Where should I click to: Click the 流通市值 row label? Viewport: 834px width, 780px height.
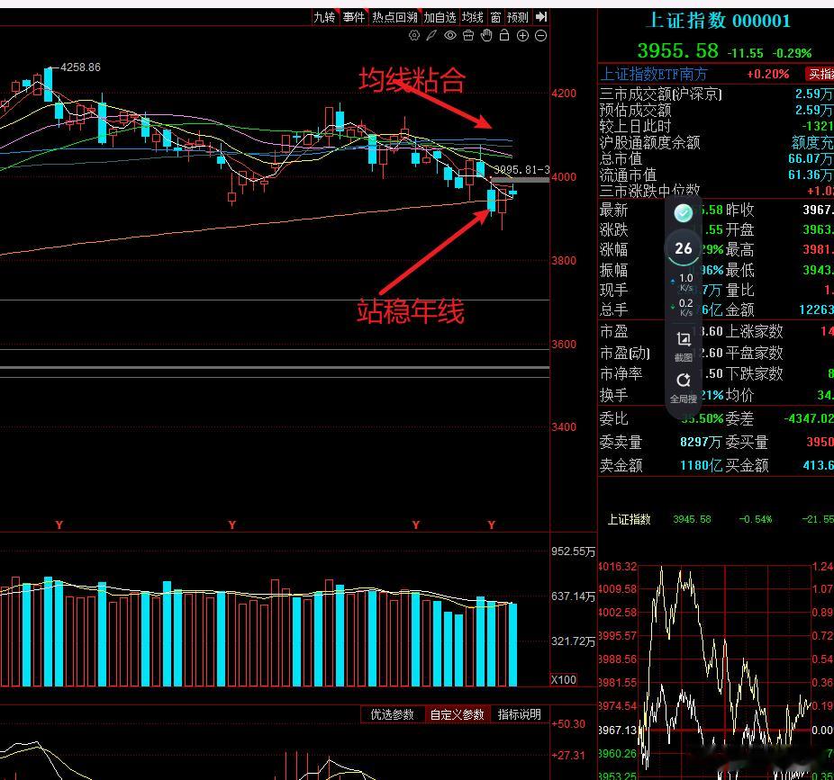click(628, 175)
